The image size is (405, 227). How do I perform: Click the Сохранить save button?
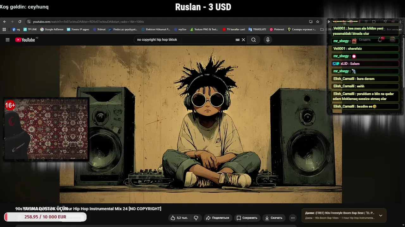pyautogui.click(x=247, y=218)
